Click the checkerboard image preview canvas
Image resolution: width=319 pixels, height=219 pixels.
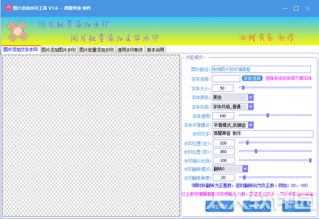click(x=91, y=136)
